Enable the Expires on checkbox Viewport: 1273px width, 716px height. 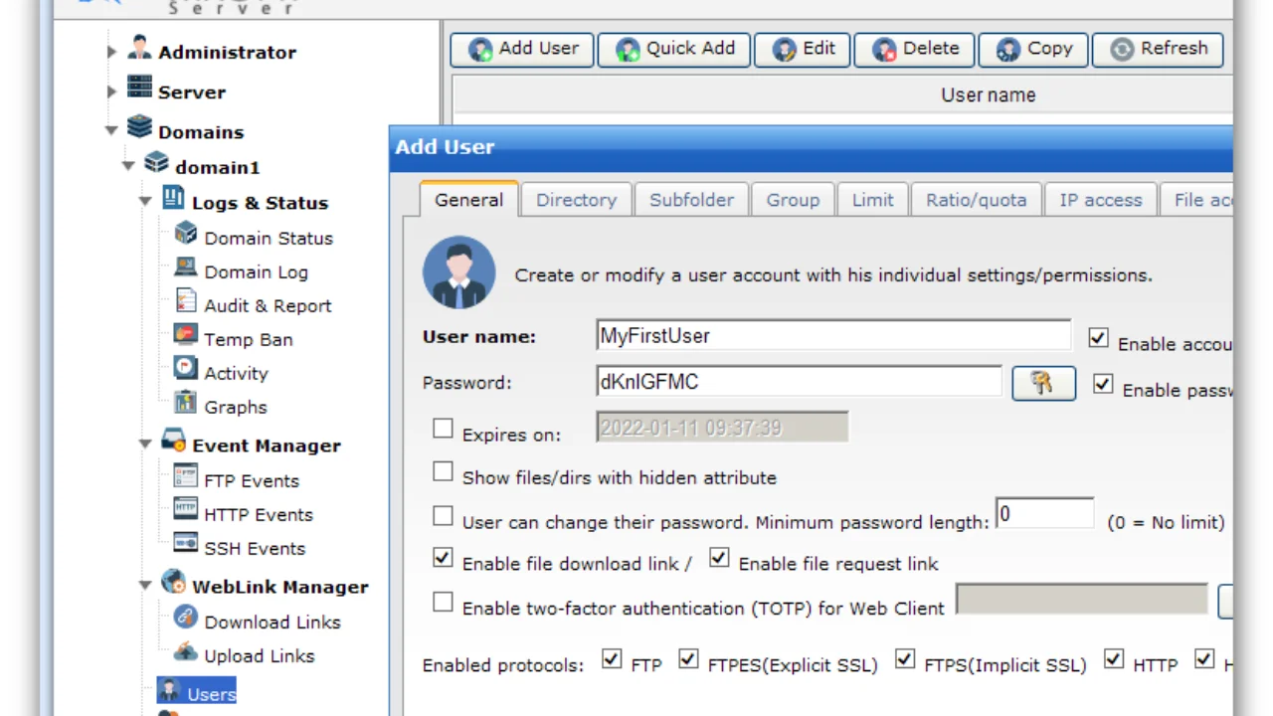443,429
